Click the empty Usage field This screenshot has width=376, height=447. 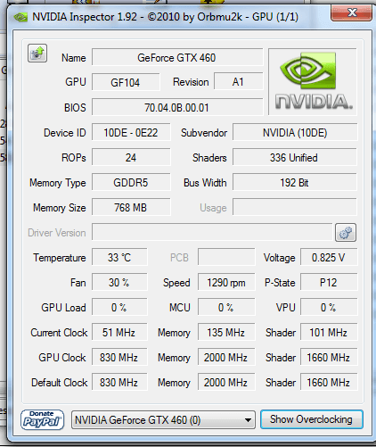click(295, 207)
